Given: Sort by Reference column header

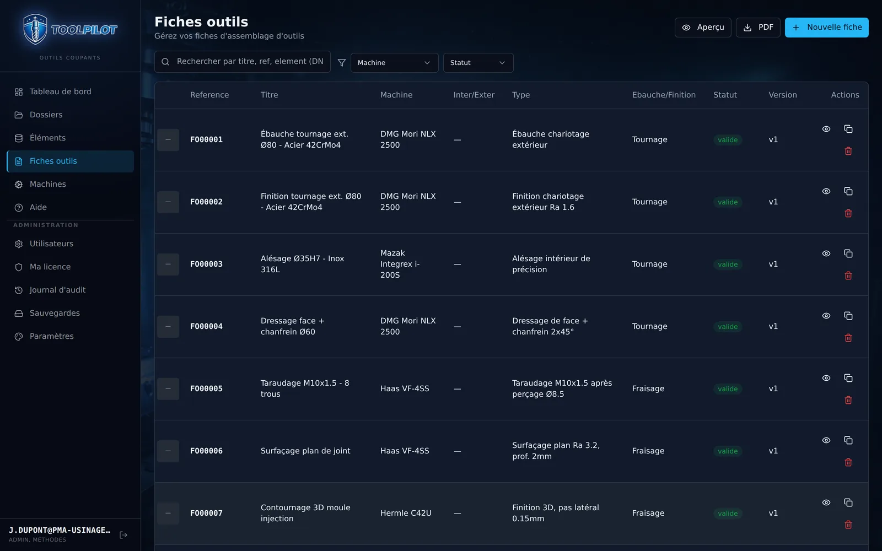Looking at the screenshot, I should [x=209, y=95].
